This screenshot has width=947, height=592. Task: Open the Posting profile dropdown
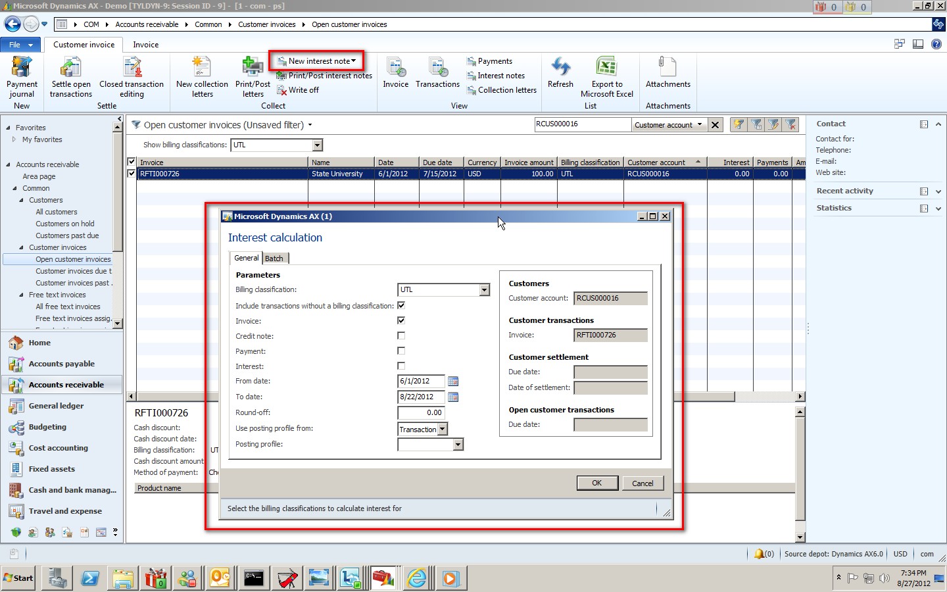click(x=458, y=445)
